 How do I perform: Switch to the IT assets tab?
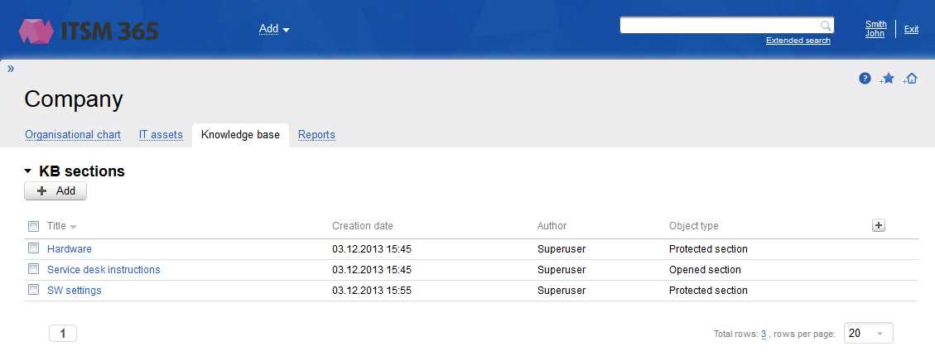(x=161, y=135)
